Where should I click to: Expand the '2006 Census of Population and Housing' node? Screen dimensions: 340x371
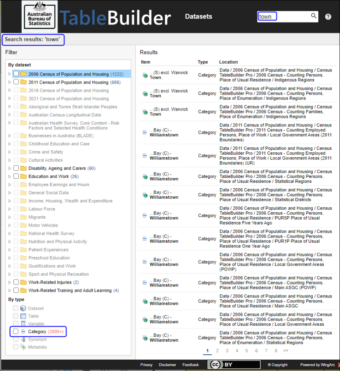coord(9,73)
